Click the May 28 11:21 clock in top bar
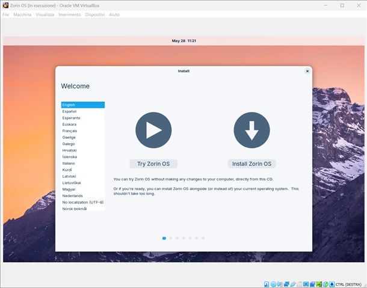 (183, 41)
